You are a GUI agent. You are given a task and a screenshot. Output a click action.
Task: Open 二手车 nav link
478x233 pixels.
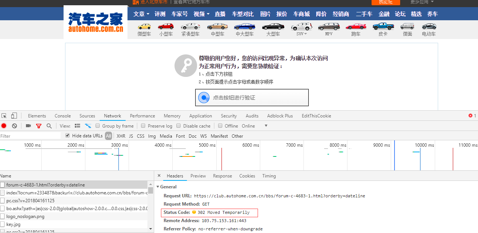pyautogui.click(x=364, y=14)
